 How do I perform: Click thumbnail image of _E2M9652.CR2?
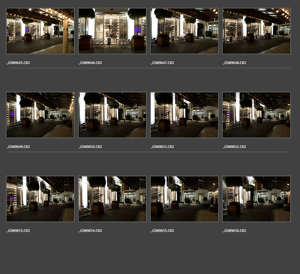(x=257, y=115)
